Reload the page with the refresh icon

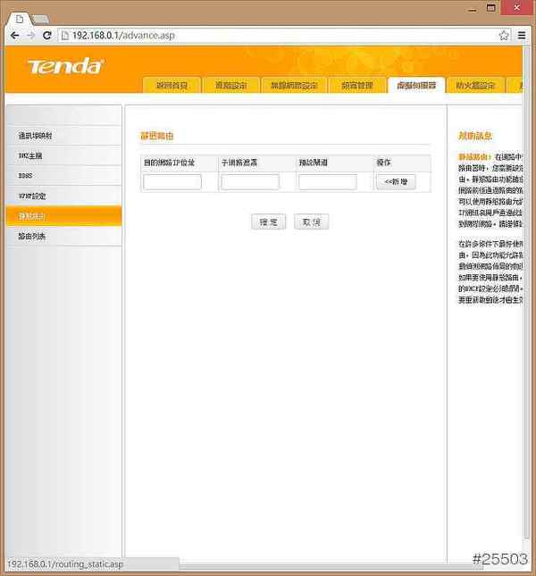pos(47,36)
